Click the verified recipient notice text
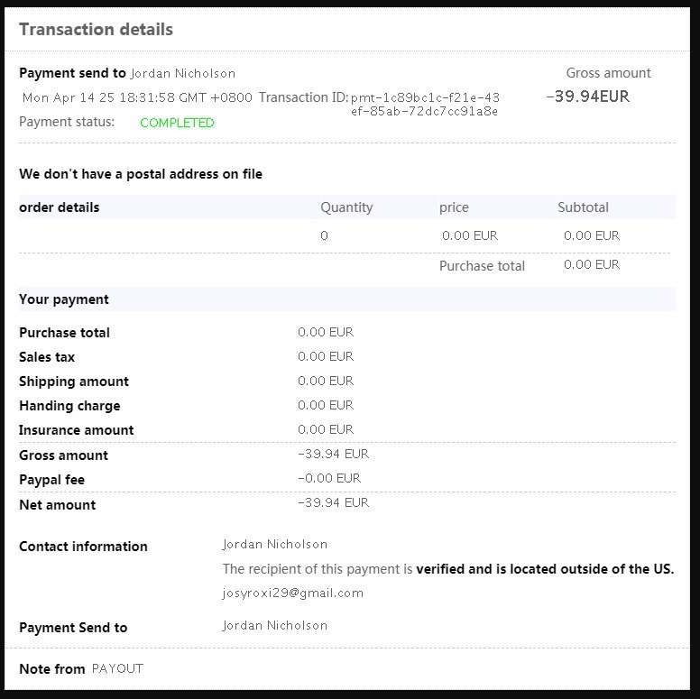This screenshot has height=699, width=700. 448,569
